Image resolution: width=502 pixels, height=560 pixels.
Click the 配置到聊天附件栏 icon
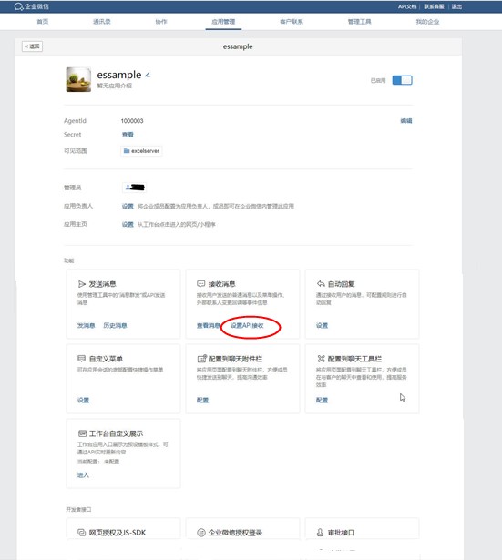(x=201, y=358)
